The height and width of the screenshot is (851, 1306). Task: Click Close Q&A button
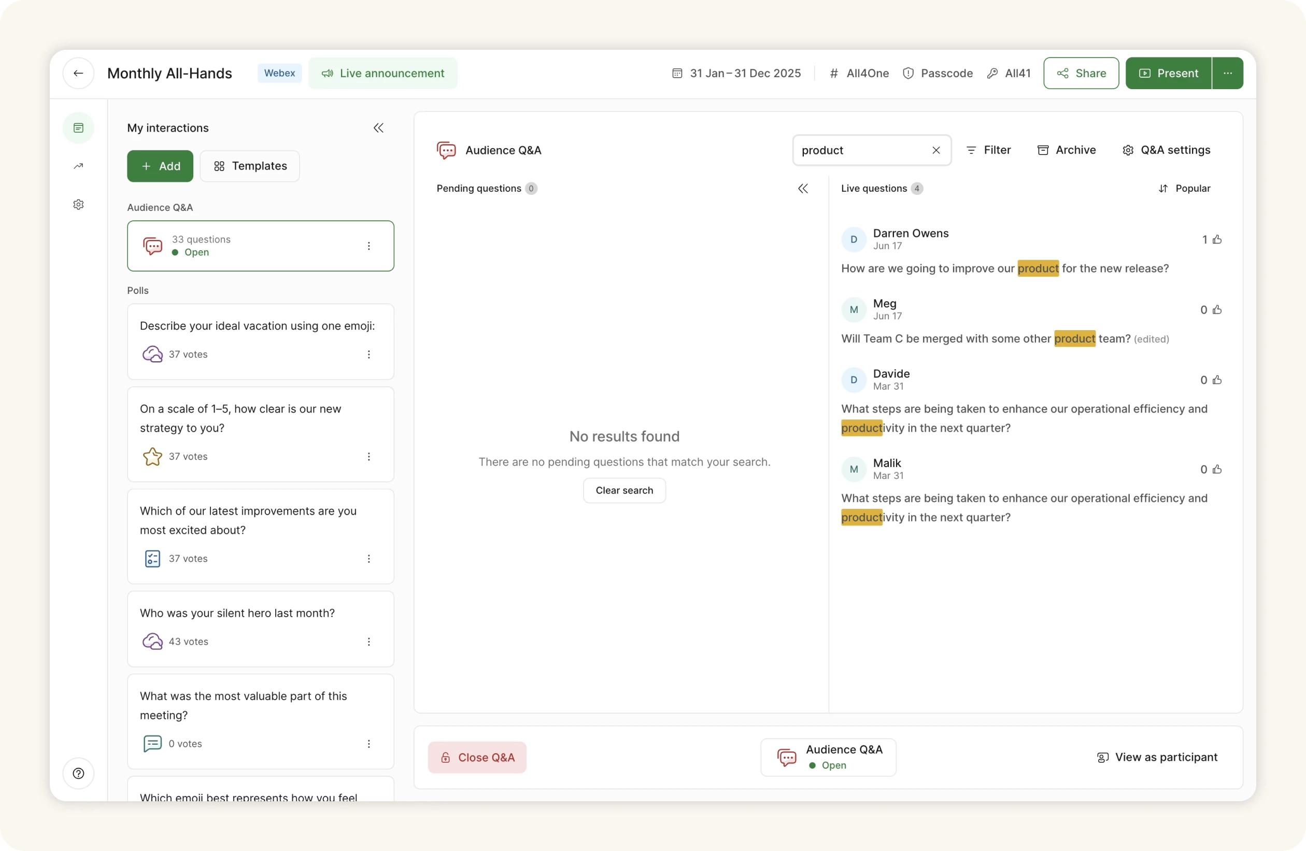(477, 757)
